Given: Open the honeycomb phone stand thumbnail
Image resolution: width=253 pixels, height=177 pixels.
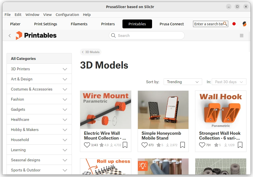Looking at the screenshot, I should [163, 110].
